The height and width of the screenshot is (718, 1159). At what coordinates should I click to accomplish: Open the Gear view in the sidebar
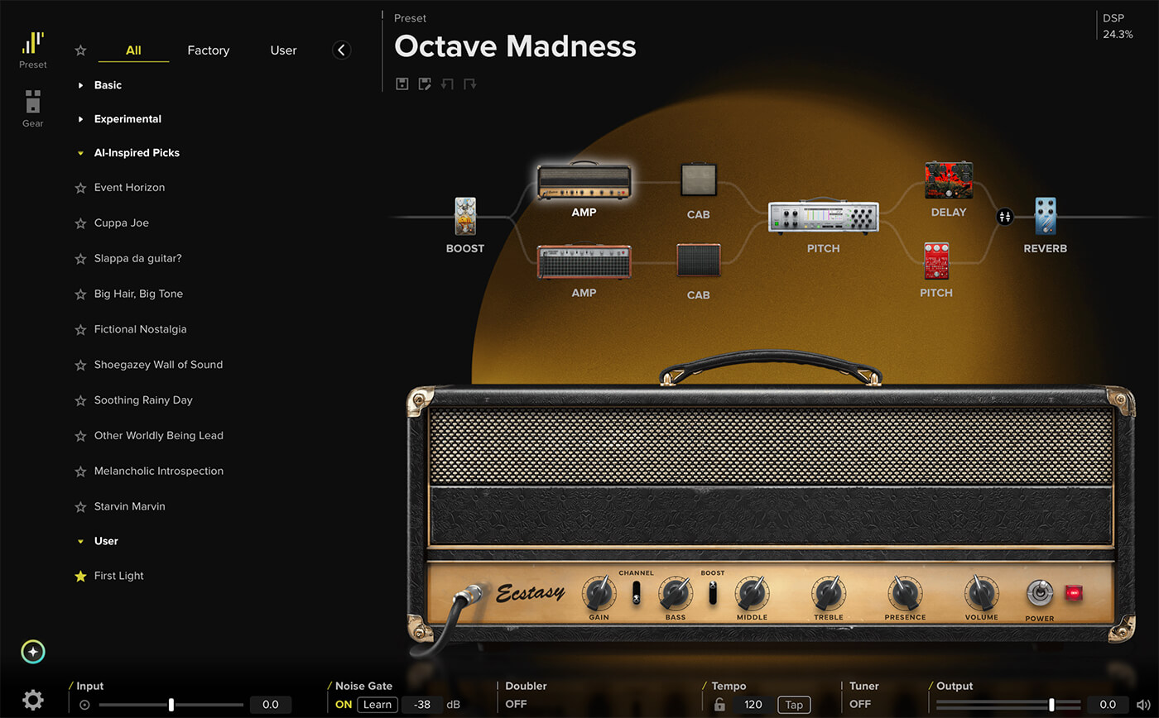33,109
